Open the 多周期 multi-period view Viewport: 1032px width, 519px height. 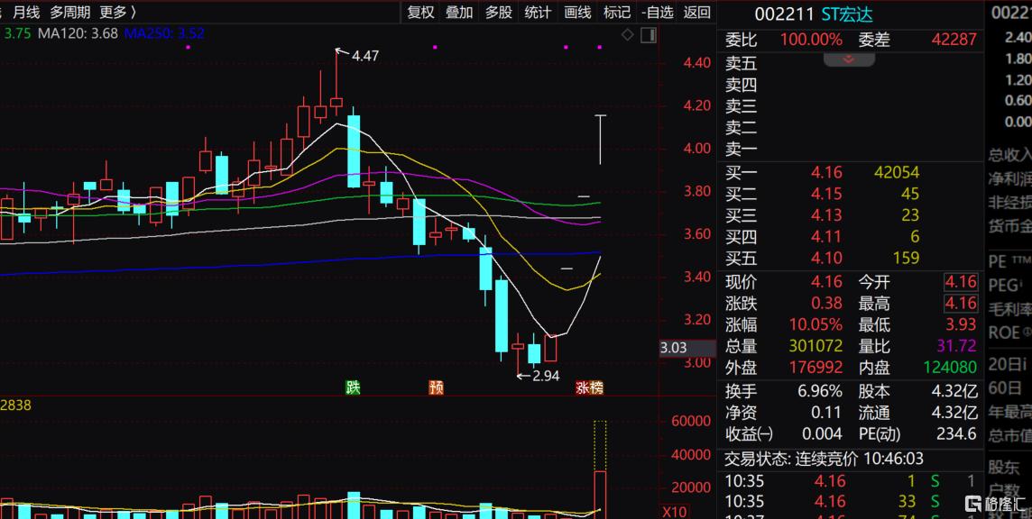pyautogui.click(x=69, y=12)
